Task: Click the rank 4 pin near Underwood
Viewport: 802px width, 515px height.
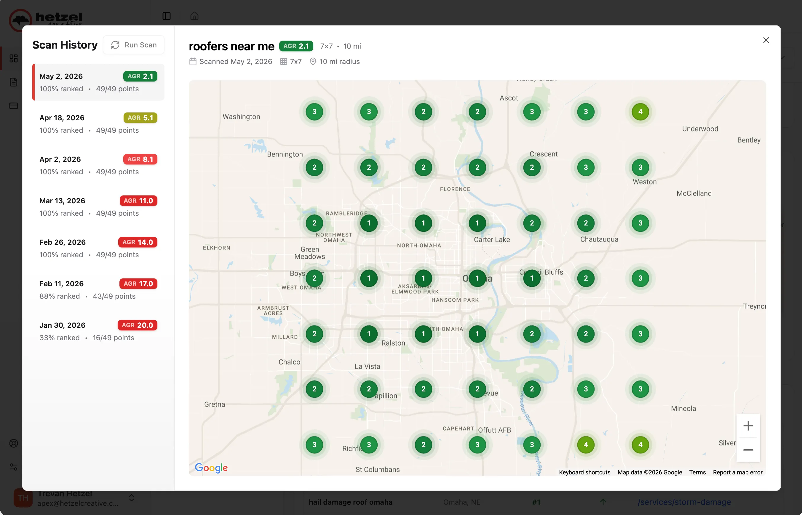Action: pyautogui.click(x=640, y=112)
